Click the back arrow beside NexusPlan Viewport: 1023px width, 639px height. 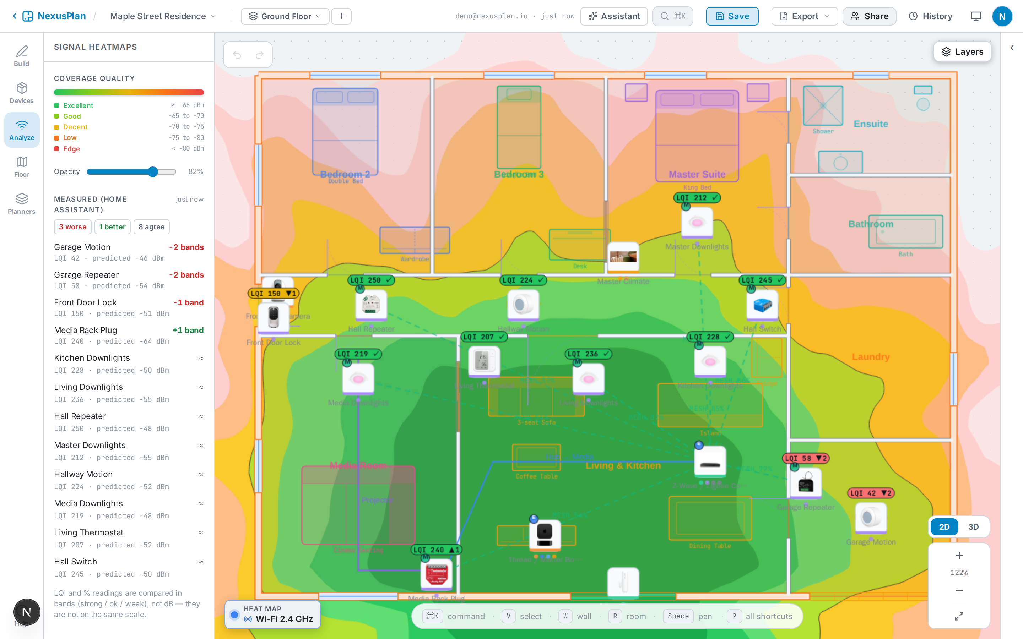[14, 16]
